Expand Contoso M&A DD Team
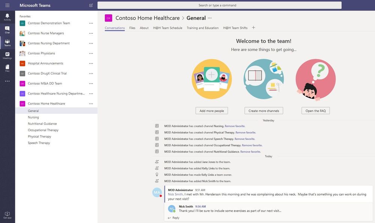The image size is (375, 223). point(45,84)
